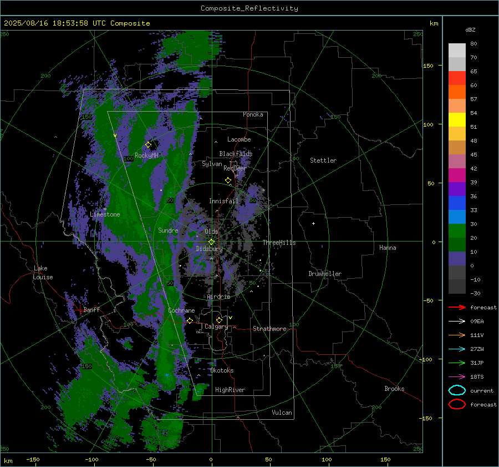Click the Lacombe label
This screenshot has height=467, width=499.
pyautogui.click(x=239, y=139)
